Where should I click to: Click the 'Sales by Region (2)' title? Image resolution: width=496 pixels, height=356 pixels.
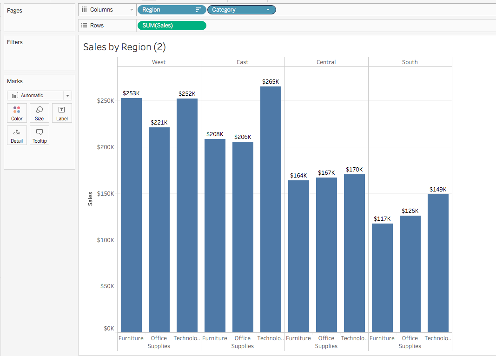(124, 47)
